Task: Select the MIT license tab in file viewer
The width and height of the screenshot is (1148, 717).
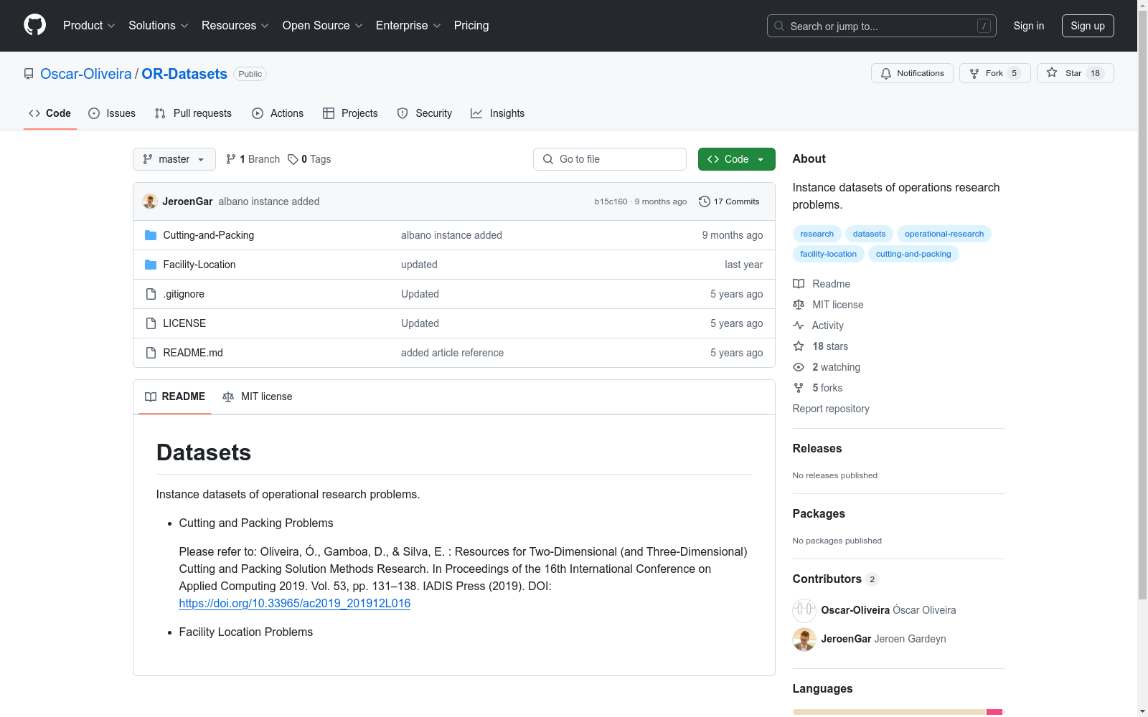Action: (258, 397)
